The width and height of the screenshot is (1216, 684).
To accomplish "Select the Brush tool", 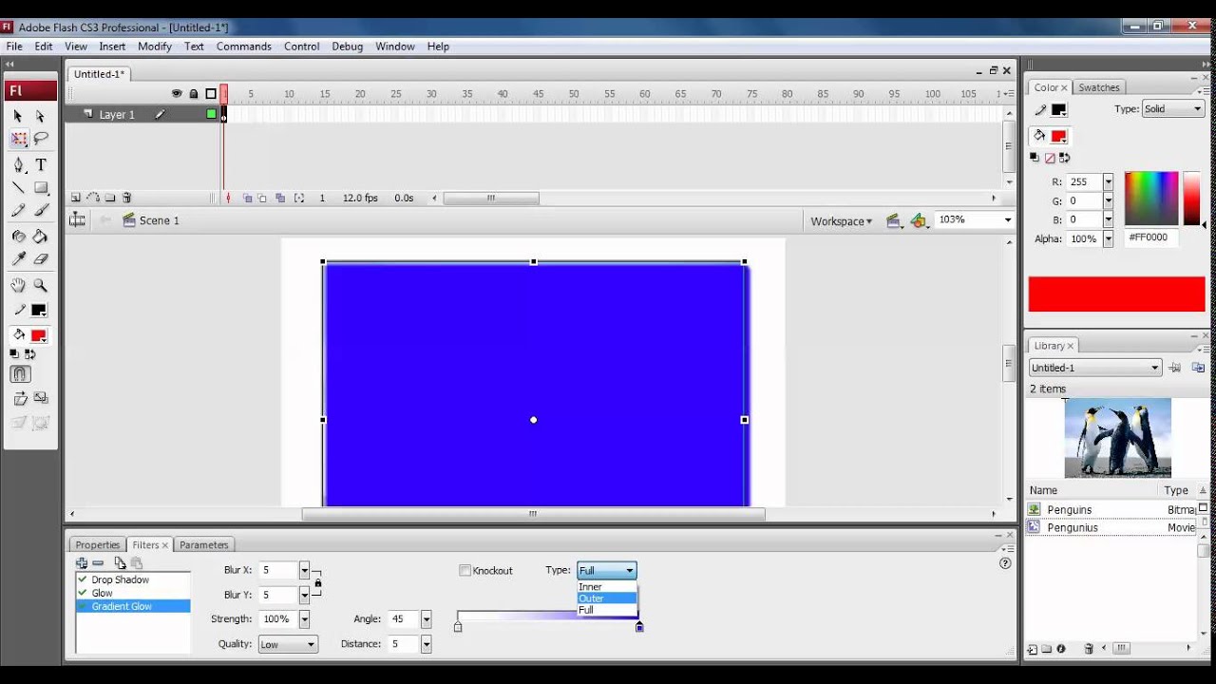I will click(41, 211).
